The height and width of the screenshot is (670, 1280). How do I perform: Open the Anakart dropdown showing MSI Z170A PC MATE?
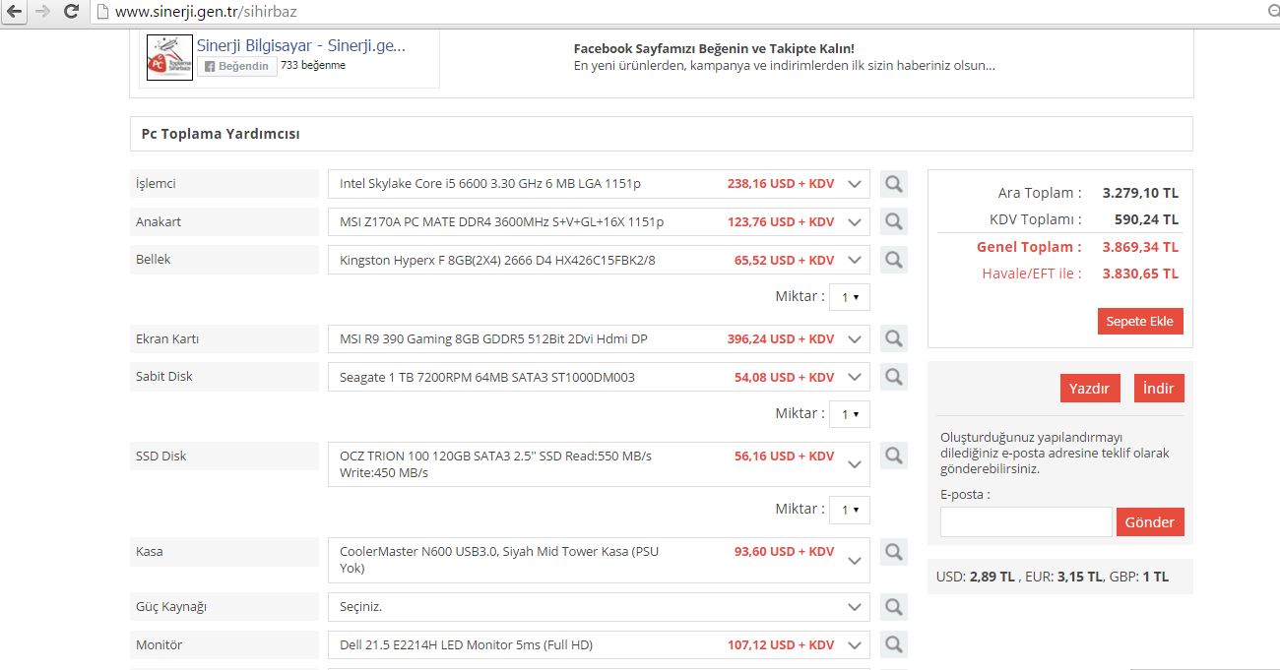click(x=599, y=221)
